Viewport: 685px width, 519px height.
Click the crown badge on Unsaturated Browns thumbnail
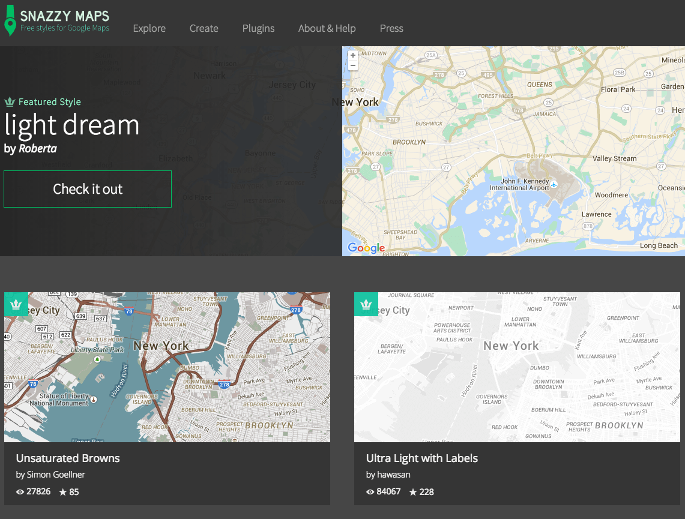pyautogui.click(x=16, y=304)
